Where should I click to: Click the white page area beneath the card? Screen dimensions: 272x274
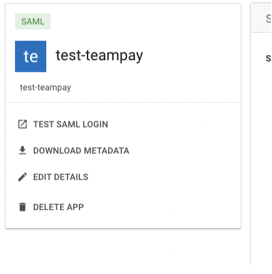tap(123, 250)
